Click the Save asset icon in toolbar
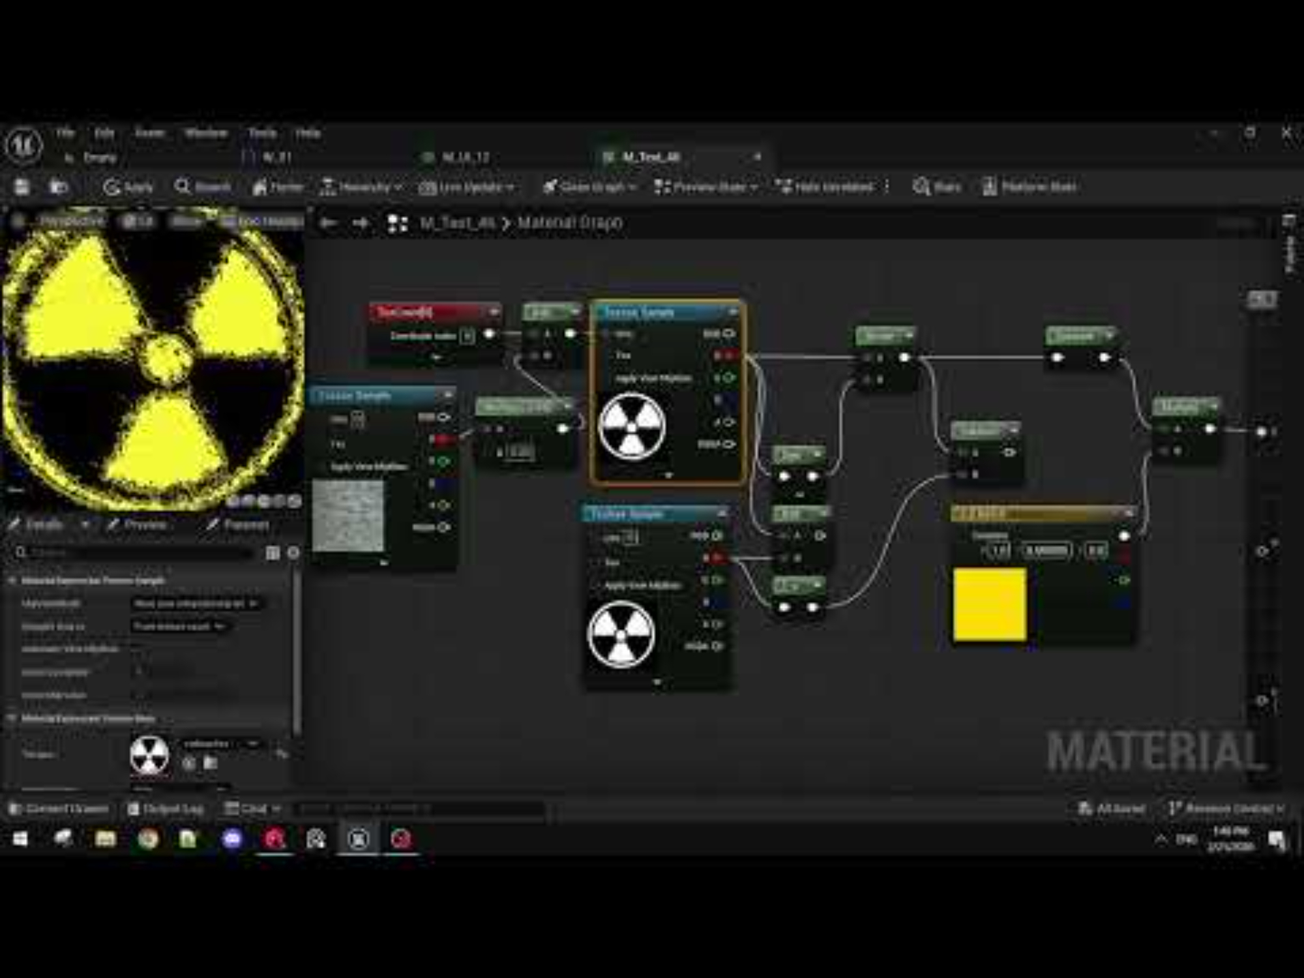 pyautogui.click(x=22, y=187)
